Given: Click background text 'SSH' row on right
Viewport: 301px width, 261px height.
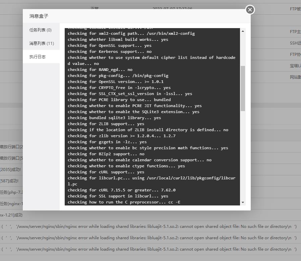Looking at the screenshot, I should pos(295,43).
